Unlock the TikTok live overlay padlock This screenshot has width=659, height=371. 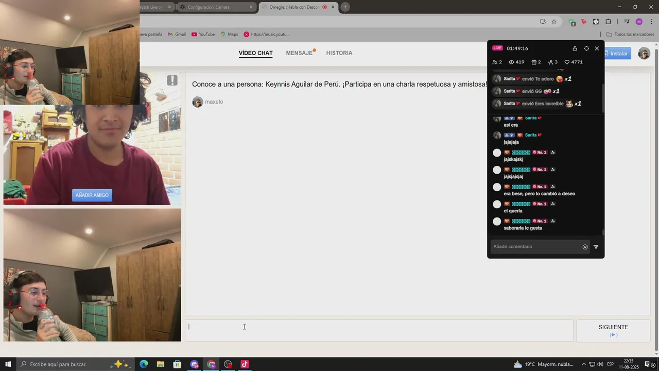coord(575,48)
